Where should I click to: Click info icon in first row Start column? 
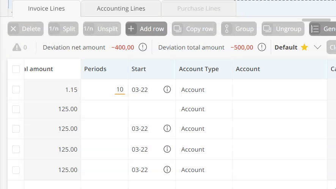167,90
